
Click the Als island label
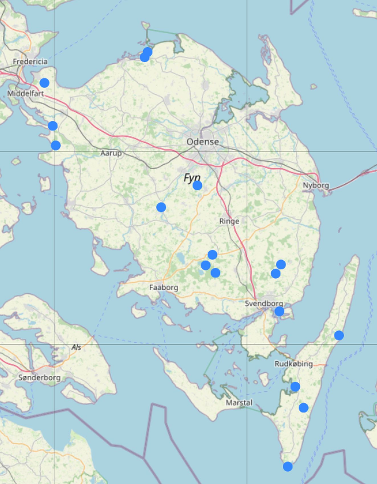76,347
